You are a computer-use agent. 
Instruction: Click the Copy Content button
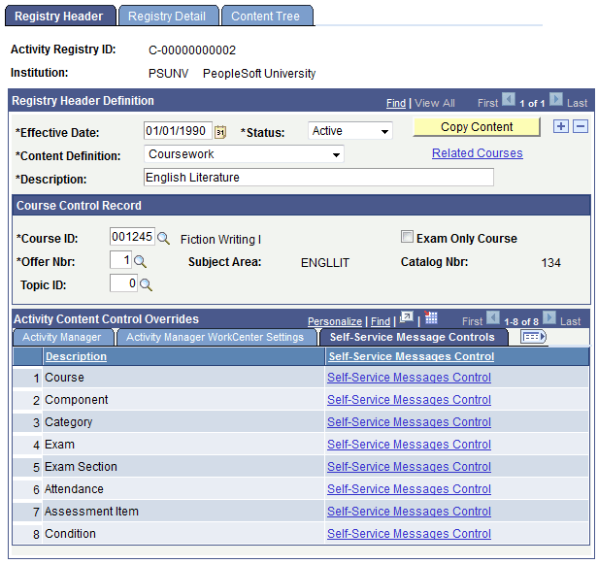477,127
